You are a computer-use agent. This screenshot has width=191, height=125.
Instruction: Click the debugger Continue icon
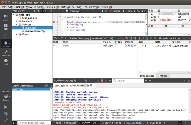(x=123, y=38)
